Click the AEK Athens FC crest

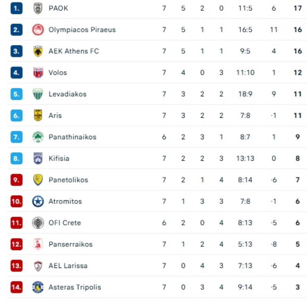pyautogui.click(x=38, y=51)
